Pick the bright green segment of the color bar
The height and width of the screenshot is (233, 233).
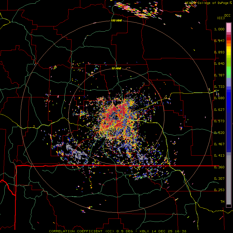(229, 70)
